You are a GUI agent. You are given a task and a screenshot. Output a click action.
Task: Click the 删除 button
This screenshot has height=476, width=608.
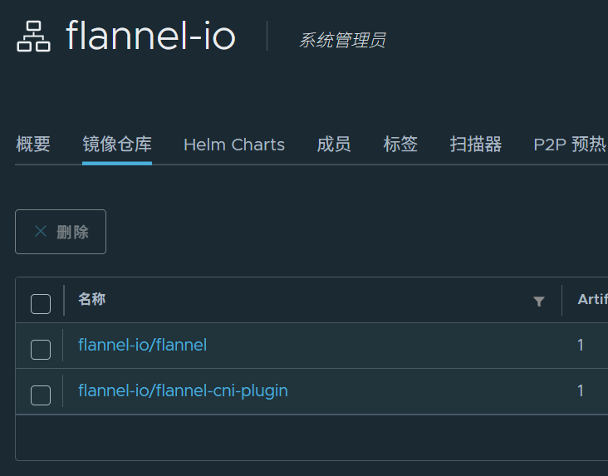[x=61, y=232]
